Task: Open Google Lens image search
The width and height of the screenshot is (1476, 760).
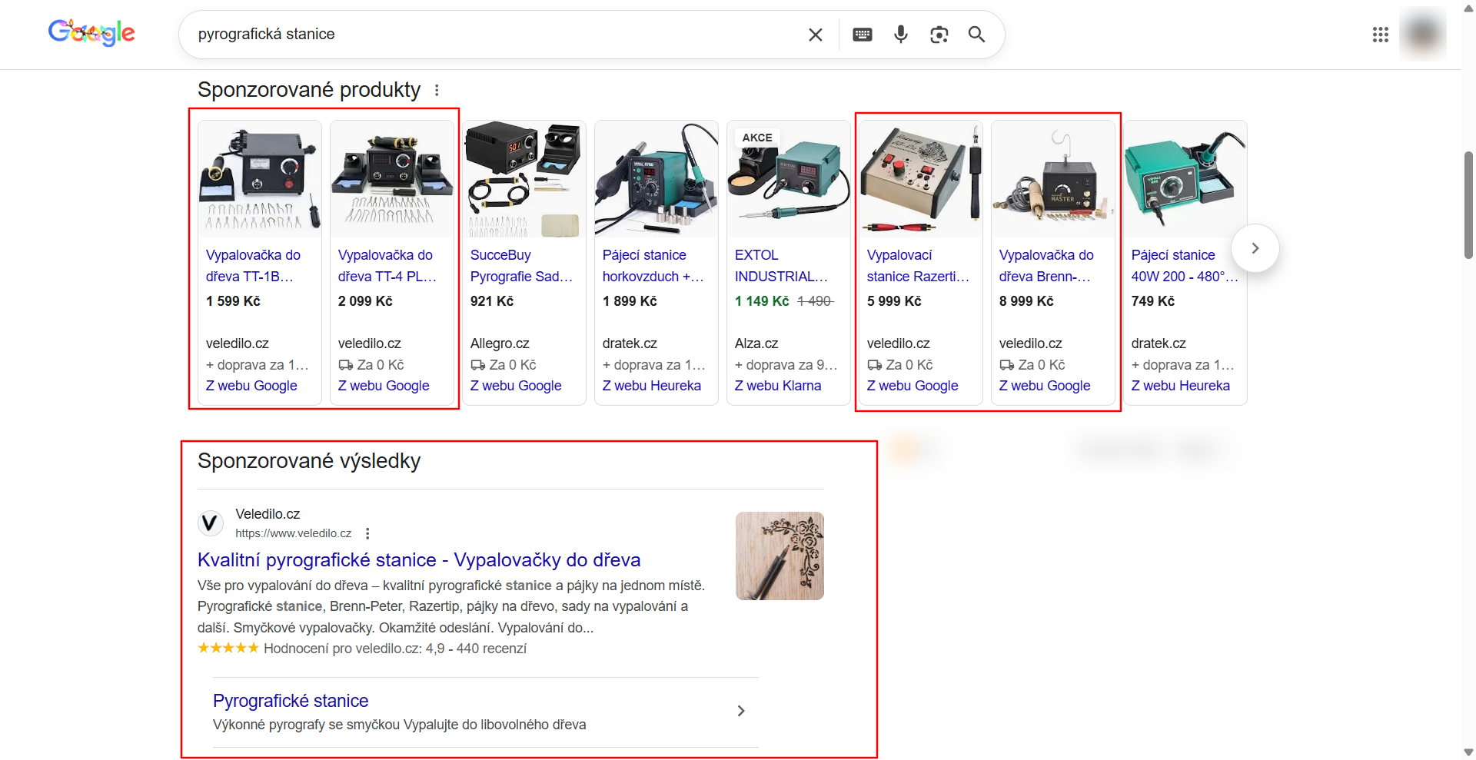Action: [x=939, y=35]
